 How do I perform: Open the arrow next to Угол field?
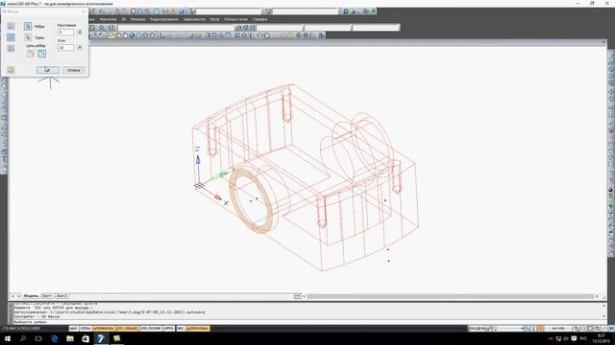click(80, 47)
